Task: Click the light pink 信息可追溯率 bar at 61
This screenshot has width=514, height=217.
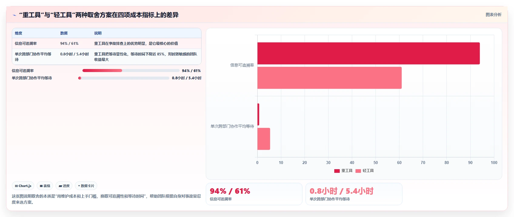Action: pyautogui.click(x=329, y=78)
